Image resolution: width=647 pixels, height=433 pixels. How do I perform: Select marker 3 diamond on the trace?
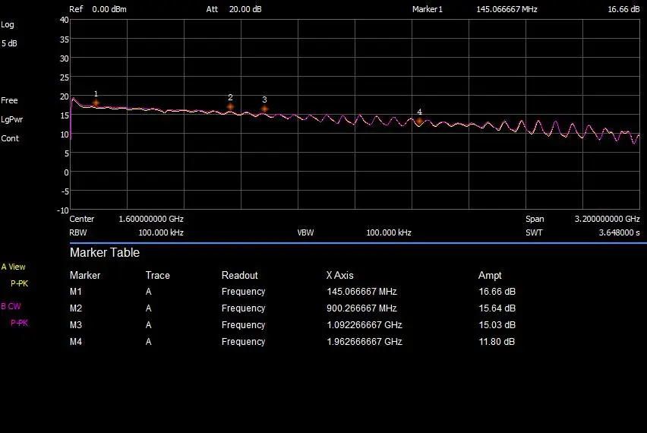[x=264, y=109]
